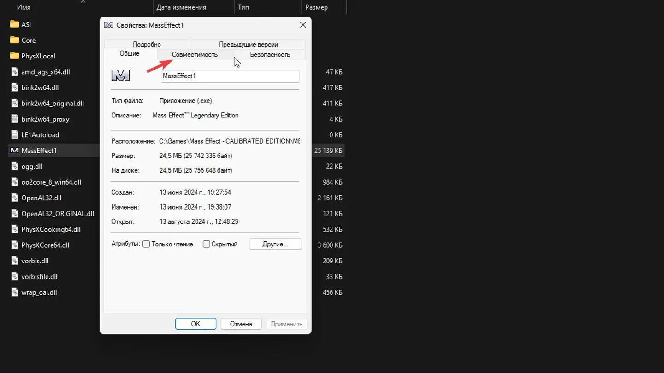664x373 pixels.
Task: Click the PhysXCore64.dll file icon
Action: point(14,245)
